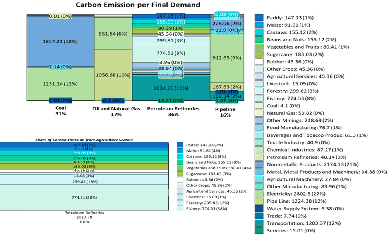
Task: Click the Paddy legend color swatch
Action: coord(259,18)
